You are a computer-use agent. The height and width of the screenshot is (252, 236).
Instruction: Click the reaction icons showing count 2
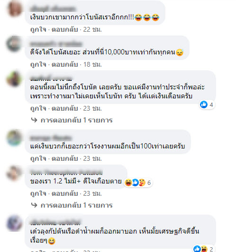point(203,249)
